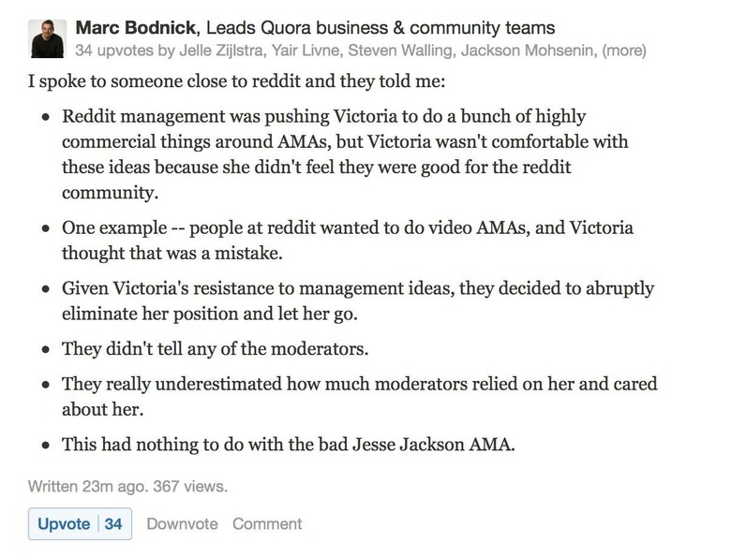Go to Jackson Mohsenin's profile

527,51
